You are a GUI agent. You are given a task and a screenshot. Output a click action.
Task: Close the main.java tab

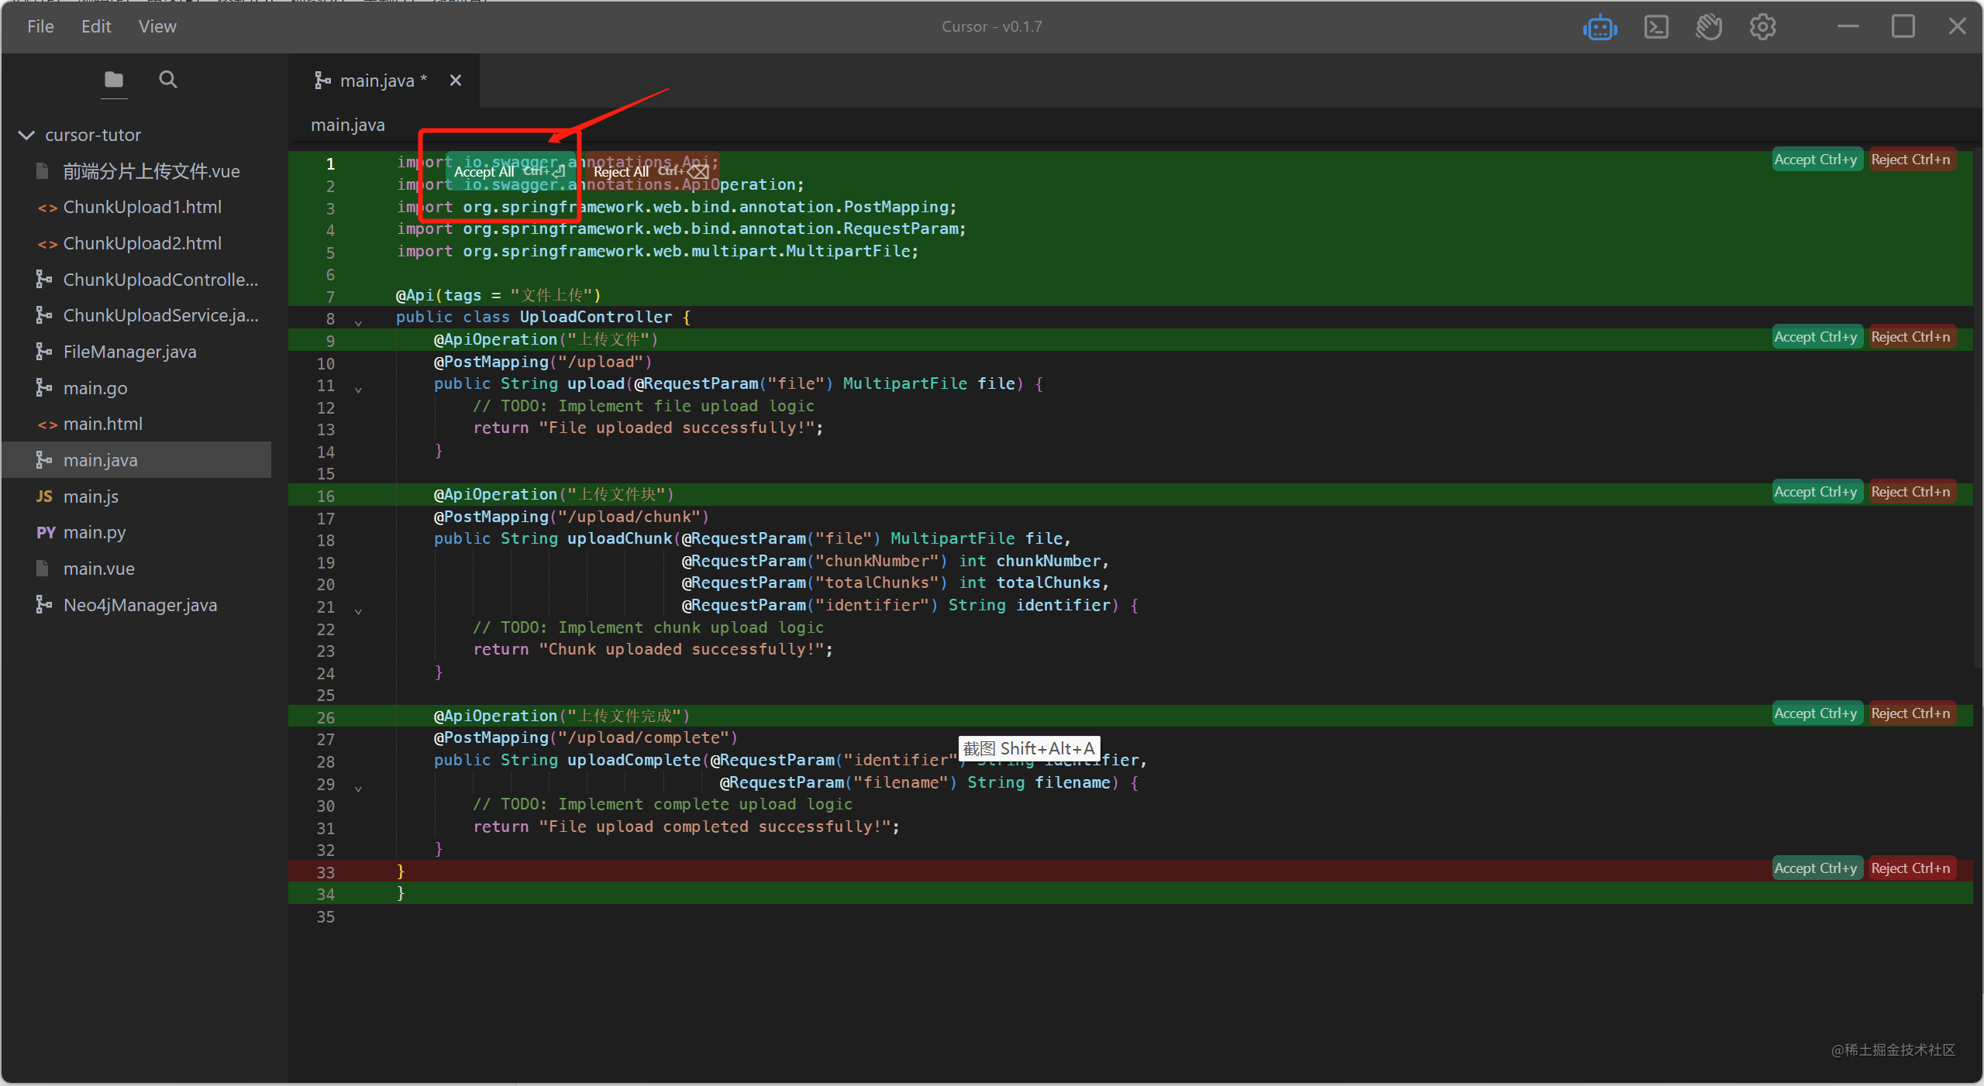coord(456,81)
